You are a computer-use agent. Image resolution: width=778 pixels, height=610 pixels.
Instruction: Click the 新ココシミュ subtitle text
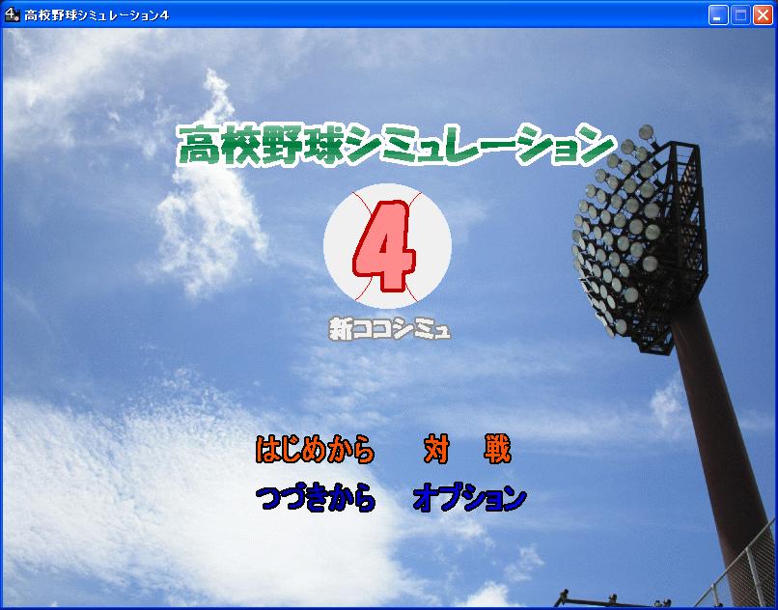click(x=390, y=329)
